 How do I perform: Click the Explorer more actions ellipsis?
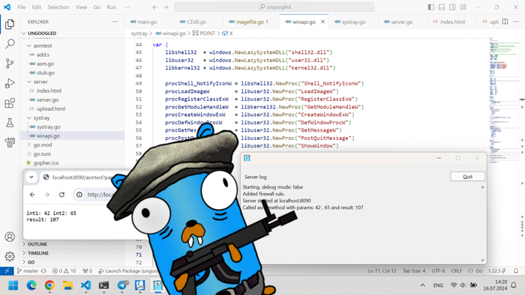click(115, 22)
